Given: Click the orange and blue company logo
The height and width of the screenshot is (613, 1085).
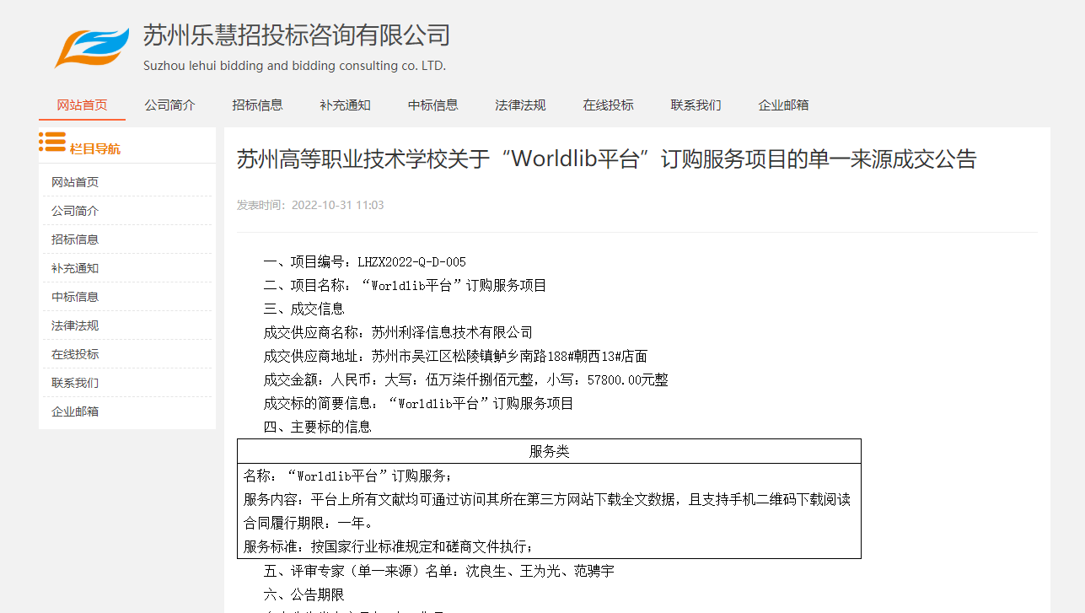Looking at the screenshot, I should coord(92,47).
